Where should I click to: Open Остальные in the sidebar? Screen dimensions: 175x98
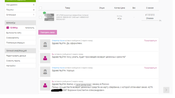tap(20, 15)
